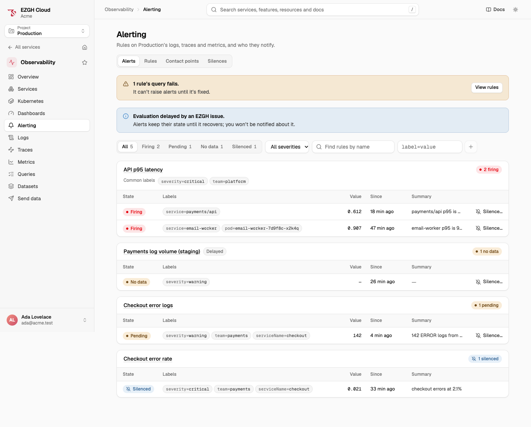Screen dimensions: 531x427
Task: Toggle the light/dark theme icon
Action: 516,10
